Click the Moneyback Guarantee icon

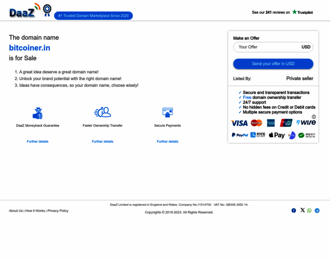click(x=38, y=113)
